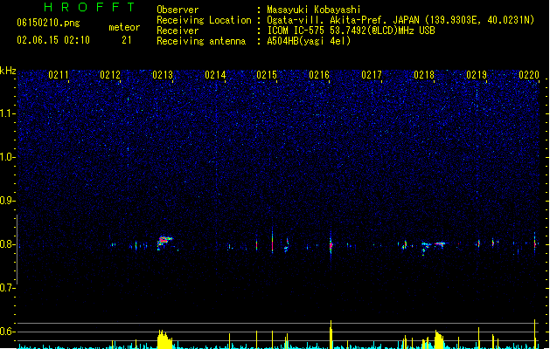
Task: Select the file name 06150210.png
Action: click(x=48, y=23)
